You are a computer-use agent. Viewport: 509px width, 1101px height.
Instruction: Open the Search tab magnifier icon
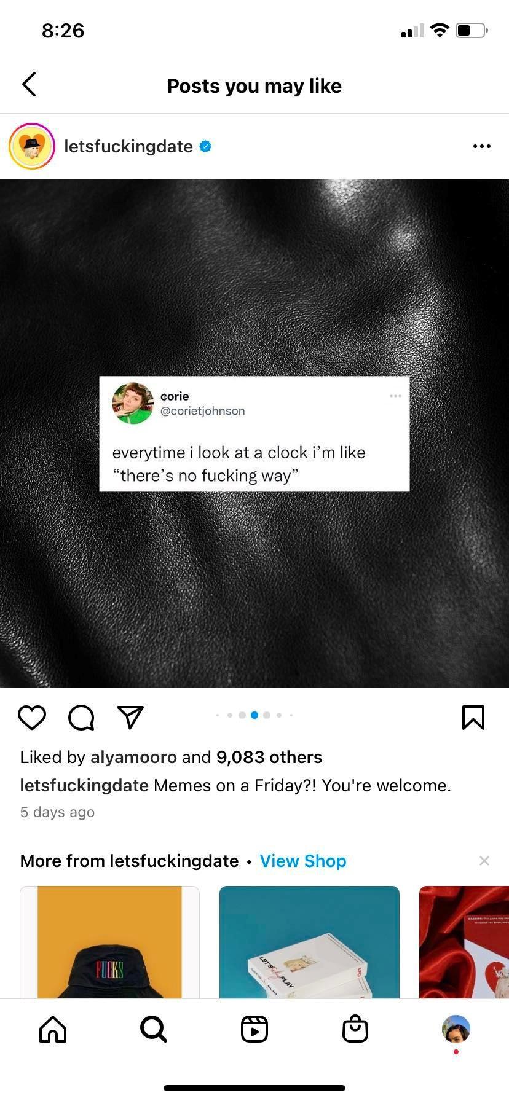[x=153, y=1029]
